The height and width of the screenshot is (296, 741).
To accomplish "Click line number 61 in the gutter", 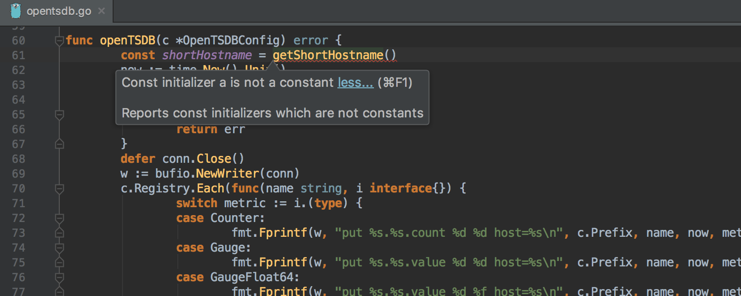I will pyautogui.click(x=19, y=55).
